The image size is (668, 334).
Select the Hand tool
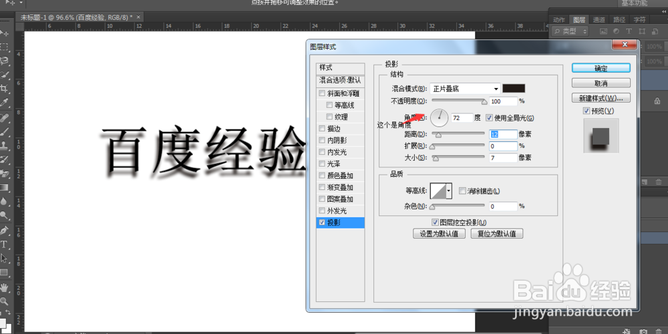4,288
